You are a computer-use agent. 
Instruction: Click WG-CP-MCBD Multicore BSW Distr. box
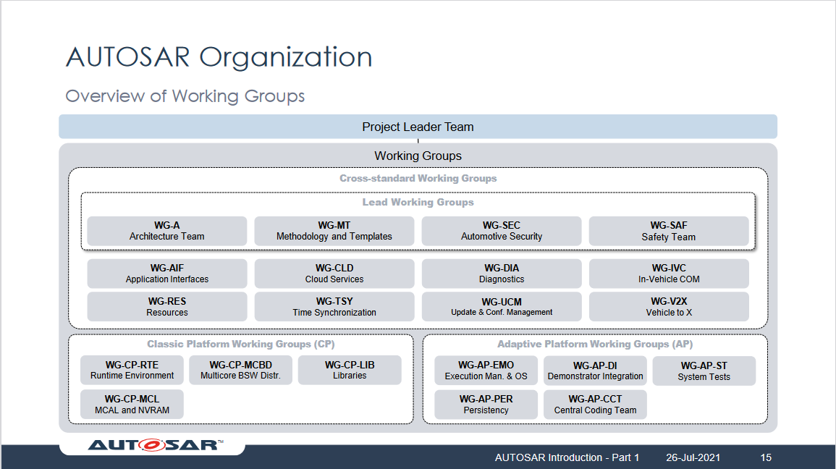[x=240, y=370]
